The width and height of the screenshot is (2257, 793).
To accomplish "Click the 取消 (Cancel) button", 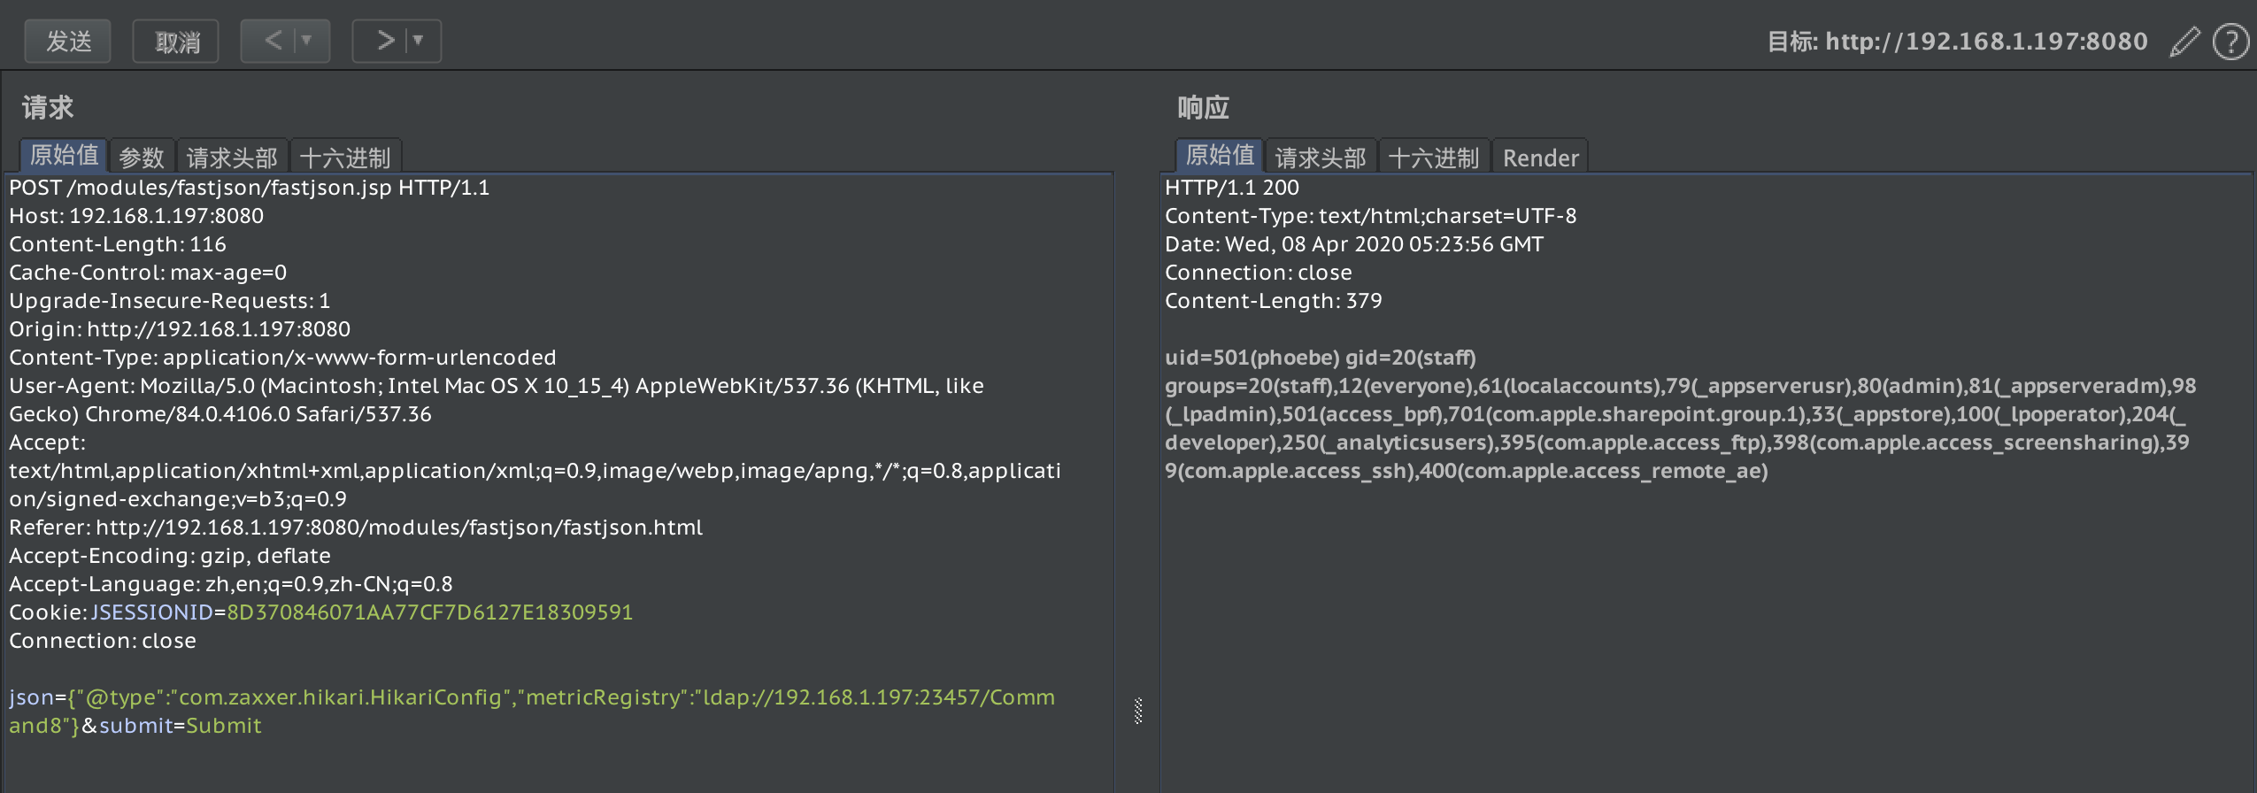I will coord(175,41).
